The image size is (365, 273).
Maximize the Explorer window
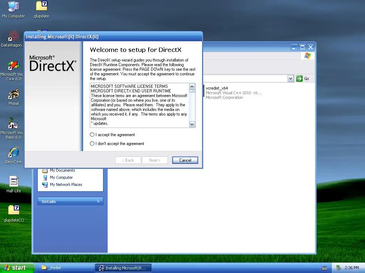pyautogui.click(x=302, y=47)
